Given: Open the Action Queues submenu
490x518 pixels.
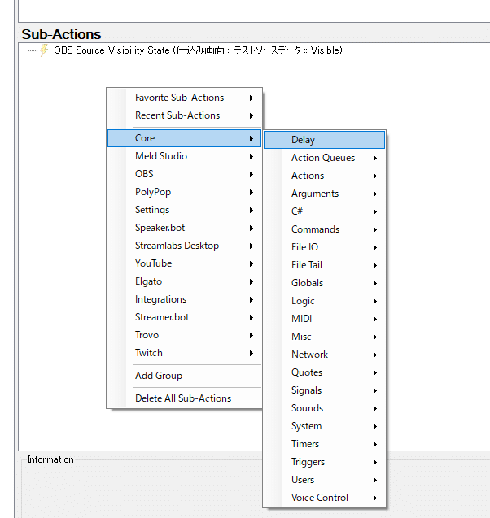Looking at the screenshot, I should click(324, 158).
